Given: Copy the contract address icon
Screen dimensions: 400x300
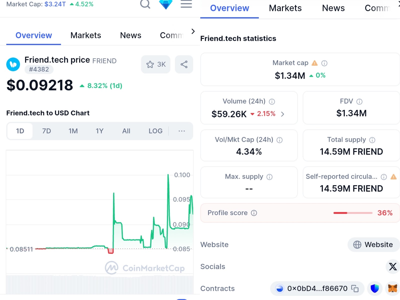Looking at the screenshot, I should click(x=355, y=288).
